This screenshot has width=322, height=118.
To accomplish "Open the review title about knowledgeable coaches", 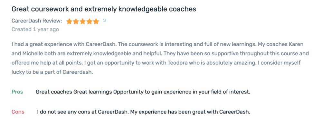I will 104,9.
